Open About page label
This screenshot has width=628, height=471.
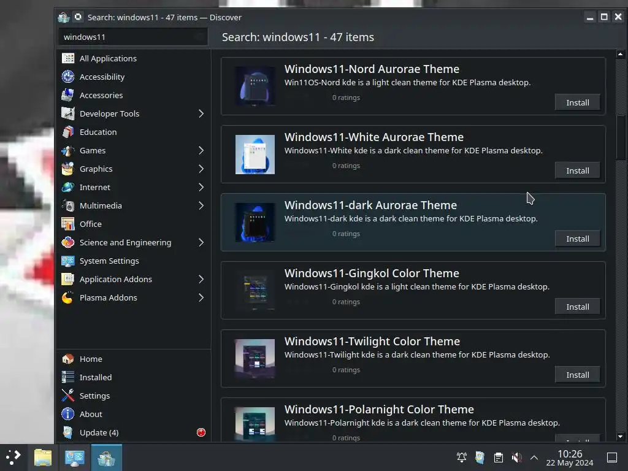pos(91,414)
